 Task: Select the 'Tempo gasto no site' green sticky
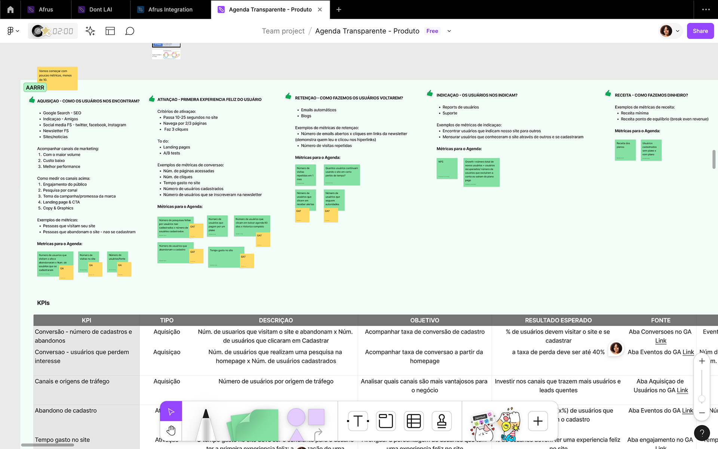[226, 257]
